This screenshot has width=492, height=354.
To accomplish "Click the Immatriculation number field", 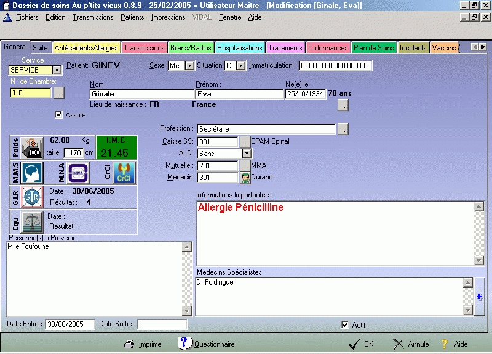I will (335, 66).
